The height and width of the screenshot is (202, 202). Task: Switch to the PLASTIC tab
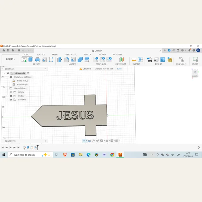88,55
